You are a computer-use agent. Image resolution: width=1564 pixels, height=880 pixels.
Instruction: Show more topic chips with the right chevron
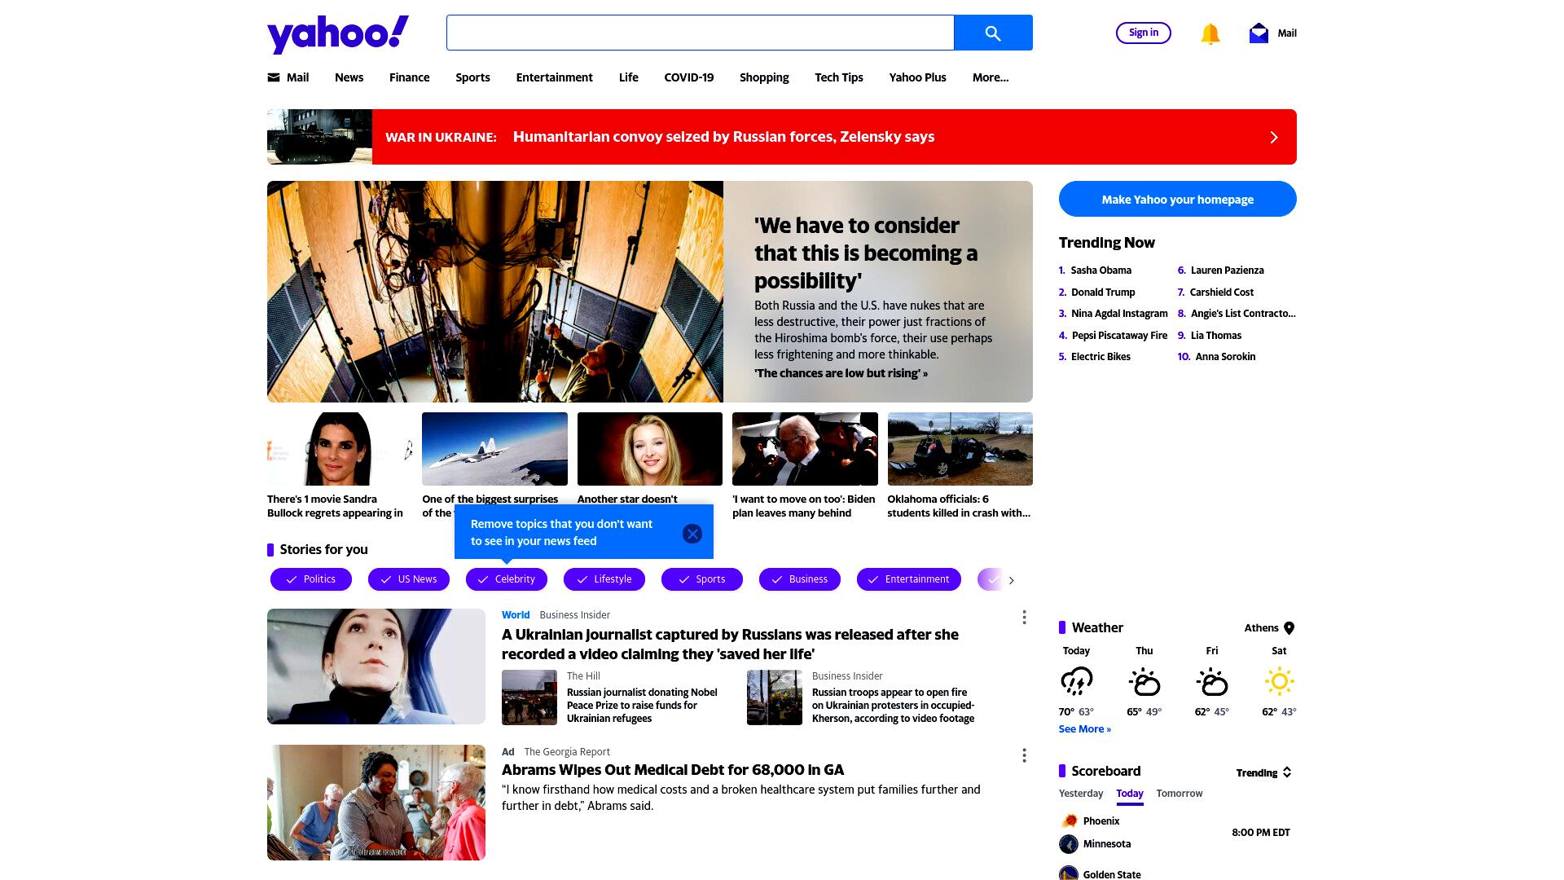click(1011, 580)
